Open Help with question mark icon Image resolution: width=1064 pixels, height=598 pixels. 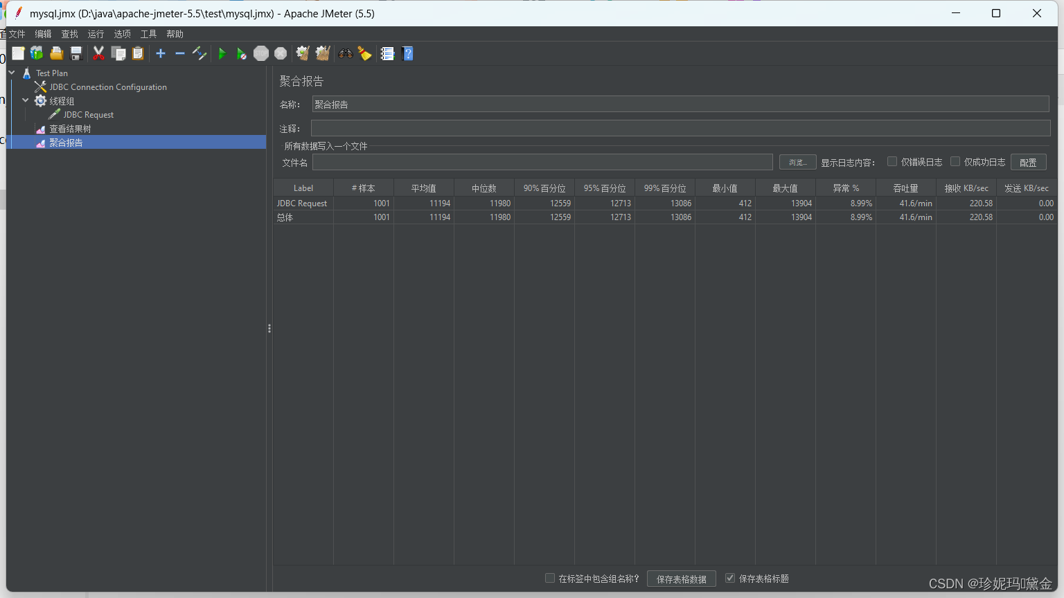[407, 53]
